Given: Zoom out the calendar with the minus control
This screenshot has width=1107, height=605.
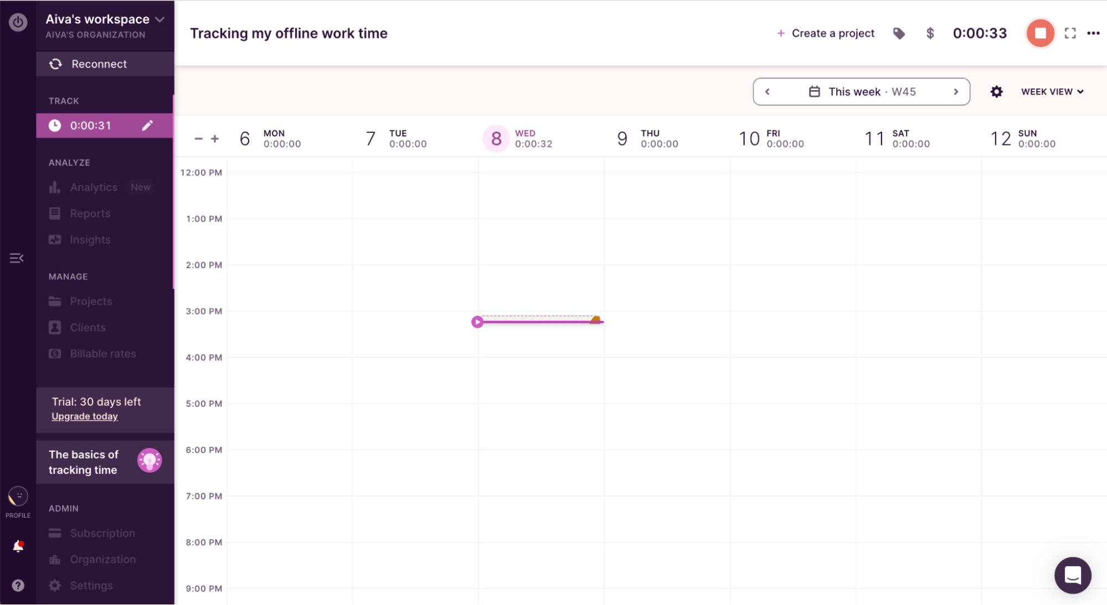Looking at the screenshot, I should point(198,138).
